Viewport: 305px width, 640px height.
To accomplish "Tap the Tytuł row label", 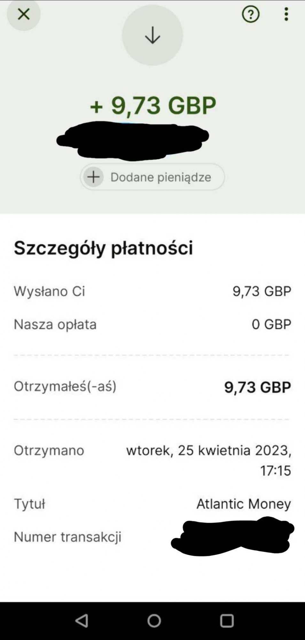I will click(29, 504).
